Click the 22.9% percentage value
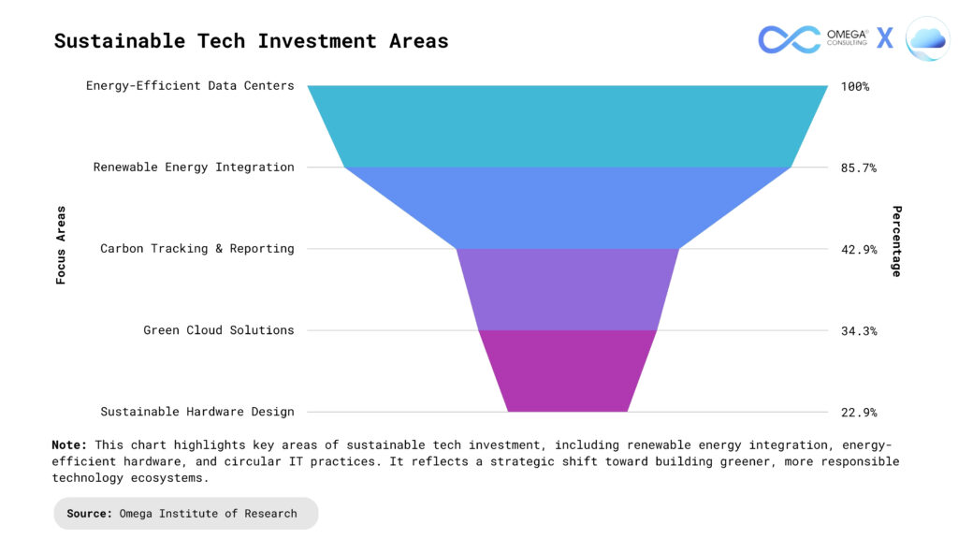 pos(858,413)
